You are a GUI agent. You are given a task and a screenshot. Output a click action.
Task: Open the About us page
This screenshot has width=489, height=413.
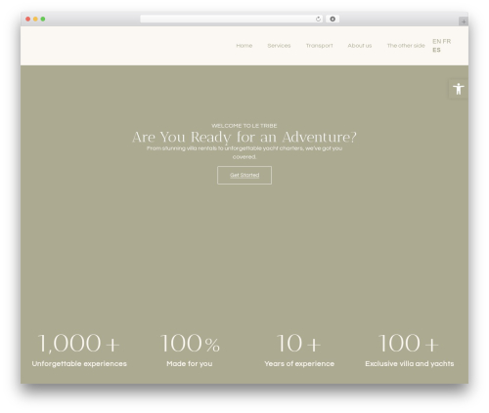pyautogui.click(x=360, y=46)
